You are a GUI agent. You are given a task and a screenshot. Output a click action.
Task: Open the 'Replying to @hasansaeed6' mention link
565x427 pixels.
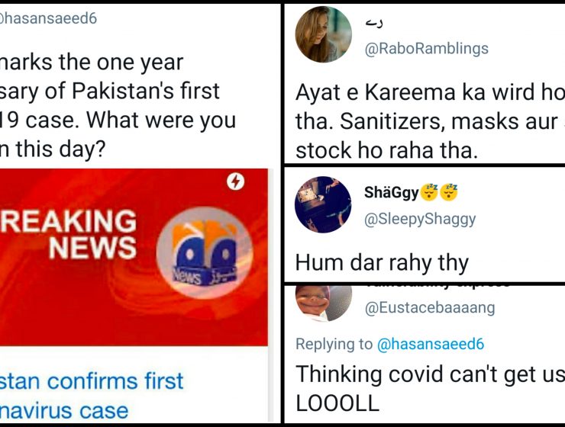pyautogui.click(x=430, y=344)
